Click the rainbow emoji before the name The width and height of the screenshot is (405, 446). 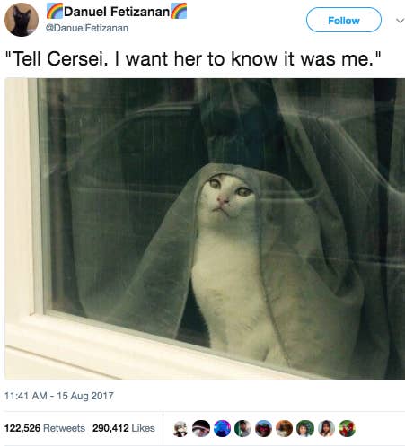[x=55, y=11]
